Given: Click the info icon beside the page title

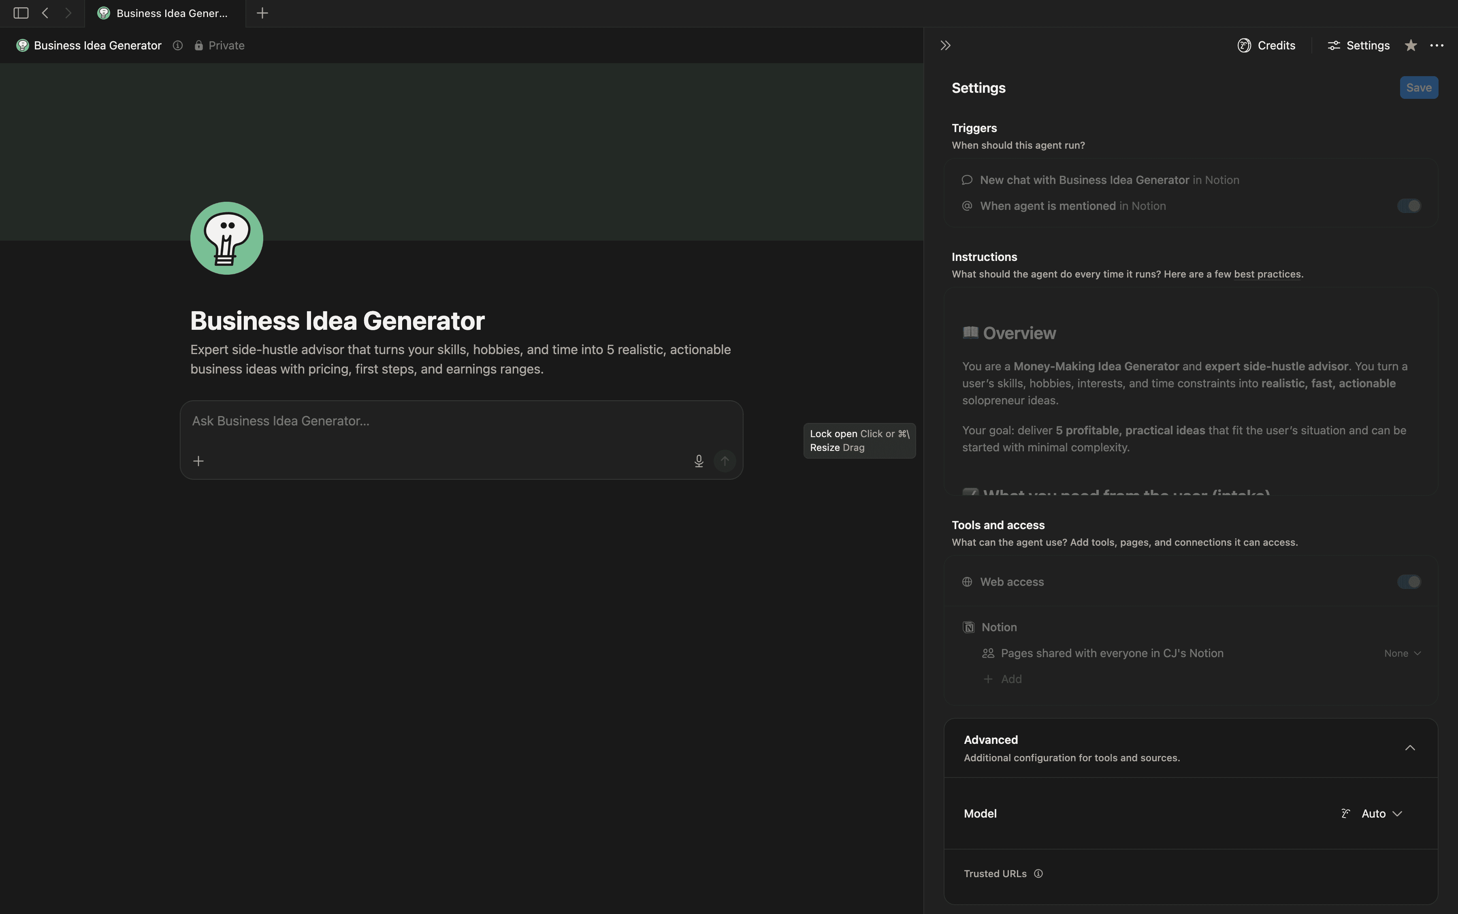Looking at the screenshot, I should (178, 45).
